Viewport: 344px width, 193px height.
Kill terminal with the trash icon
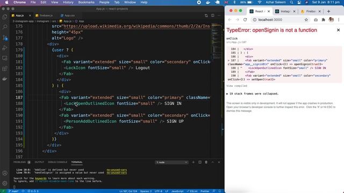click(x=206, y=162)
